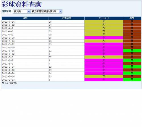The width and height of the screenshot is (142, 127).
Task: Open the 威力彩落球順序 (第4球) dropdown
Action: tap(47, 11)
